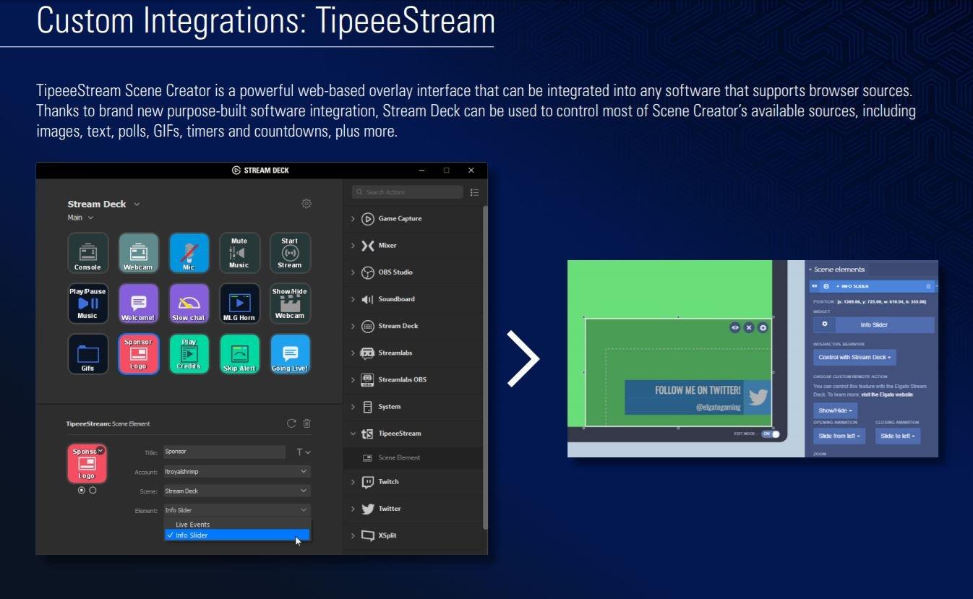Click the Webcam key in the grid

coord(138,253)
